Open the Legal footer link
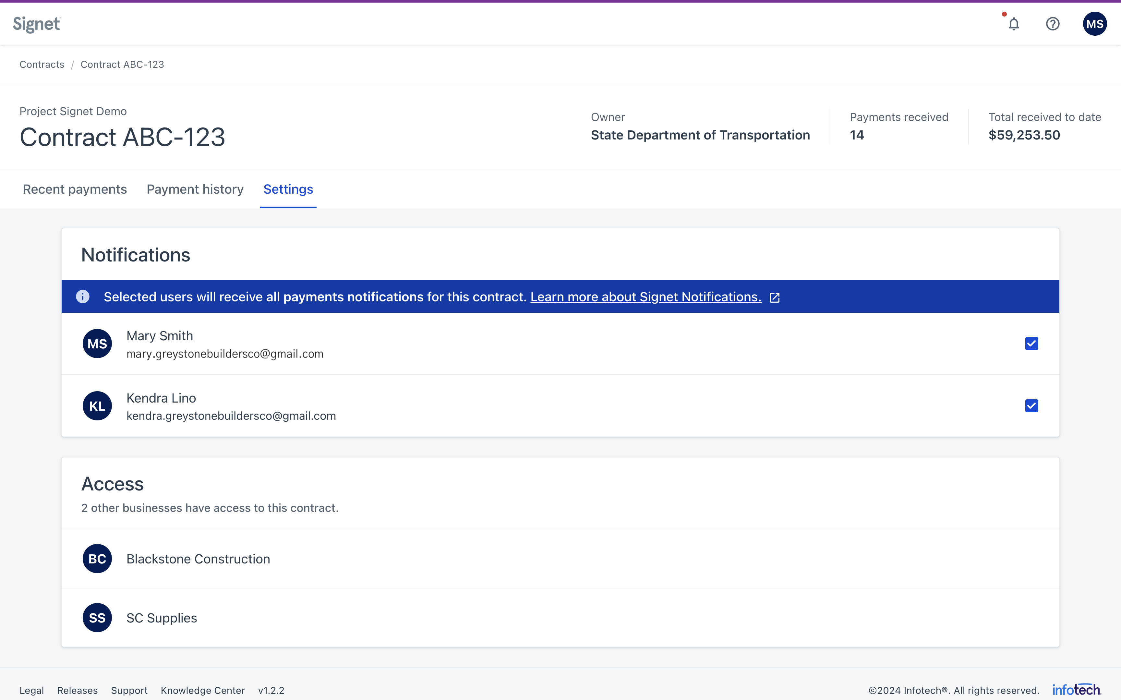 [x=31, y=690]
